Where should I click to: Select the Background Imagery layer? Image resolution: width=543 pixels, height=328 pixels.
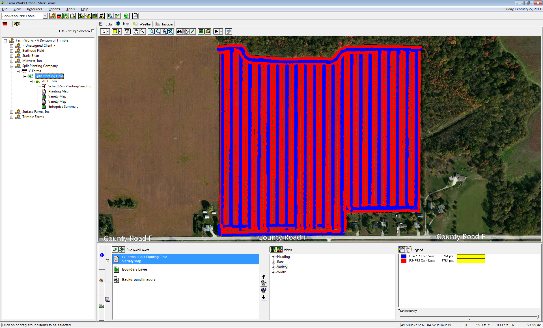coord(186,280)
